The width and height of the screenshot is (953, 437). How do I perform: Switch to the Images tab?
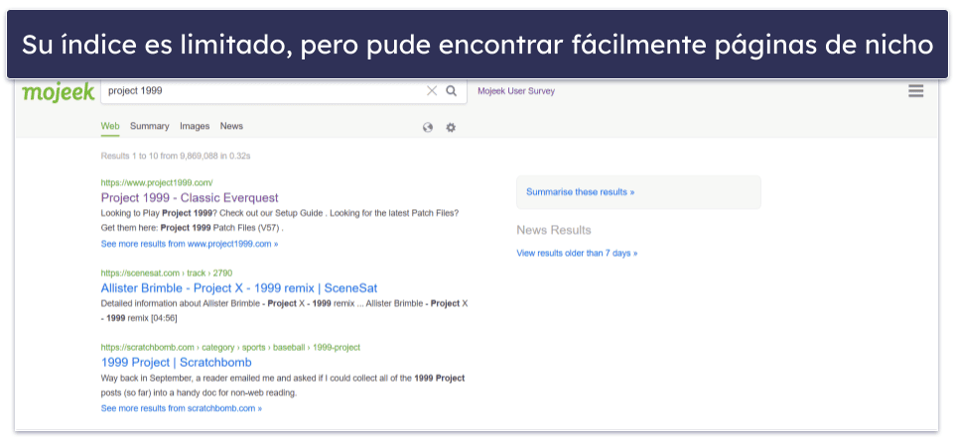tap(195, 126)
